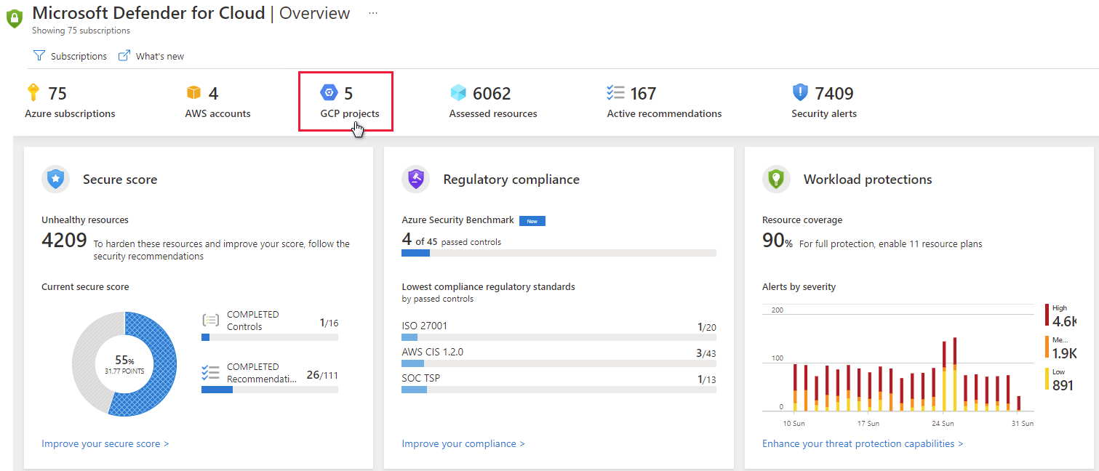The width and height of the screenshot is (1099, 471).
Task: Click the AWS CIS 1.2.0 standard name
Action: (433, 352)
